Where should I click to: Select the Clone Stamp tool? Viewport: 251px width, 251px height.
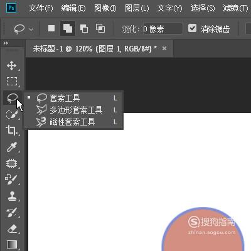tap(12, 196)
